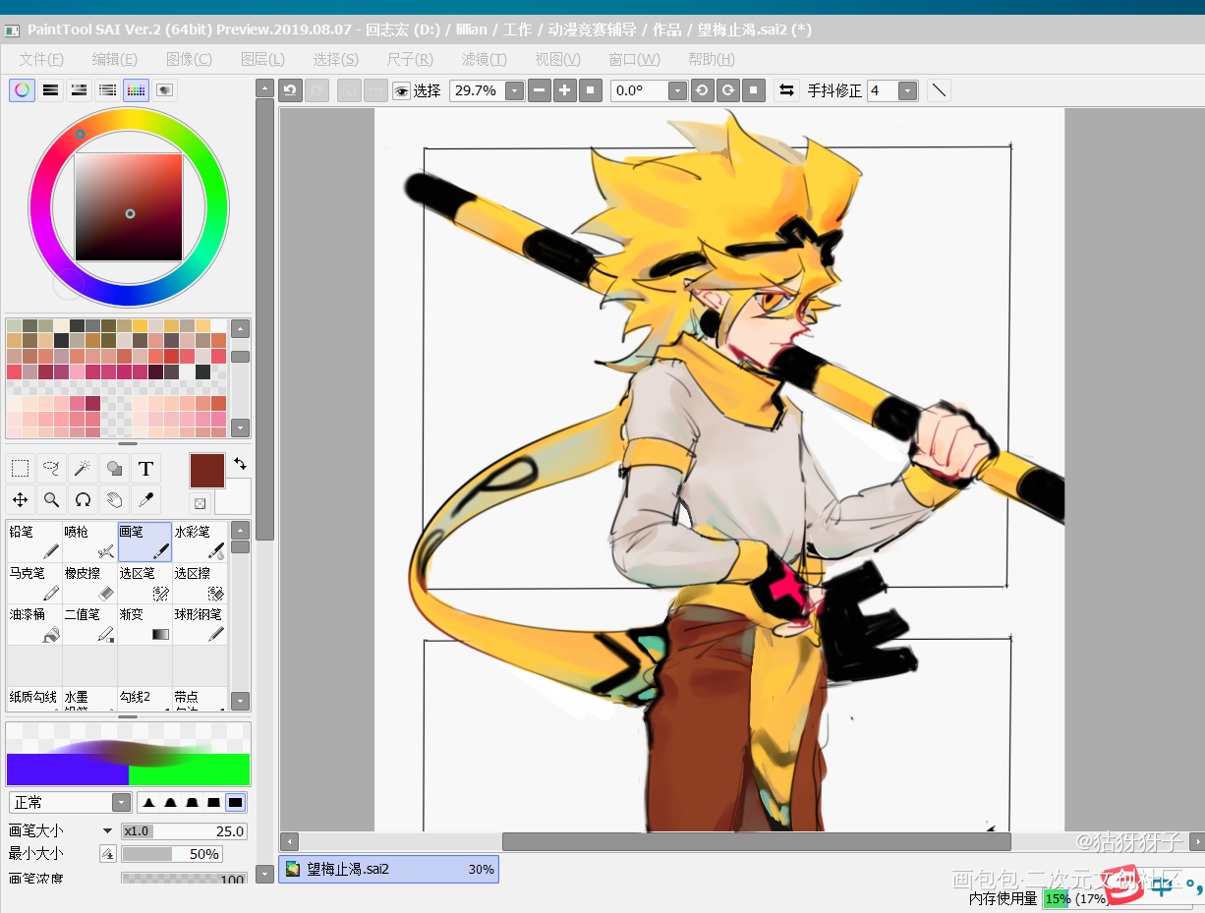Choose the 水彩笔 watercolor brush

pyautogui.click(x=199, y=542)
